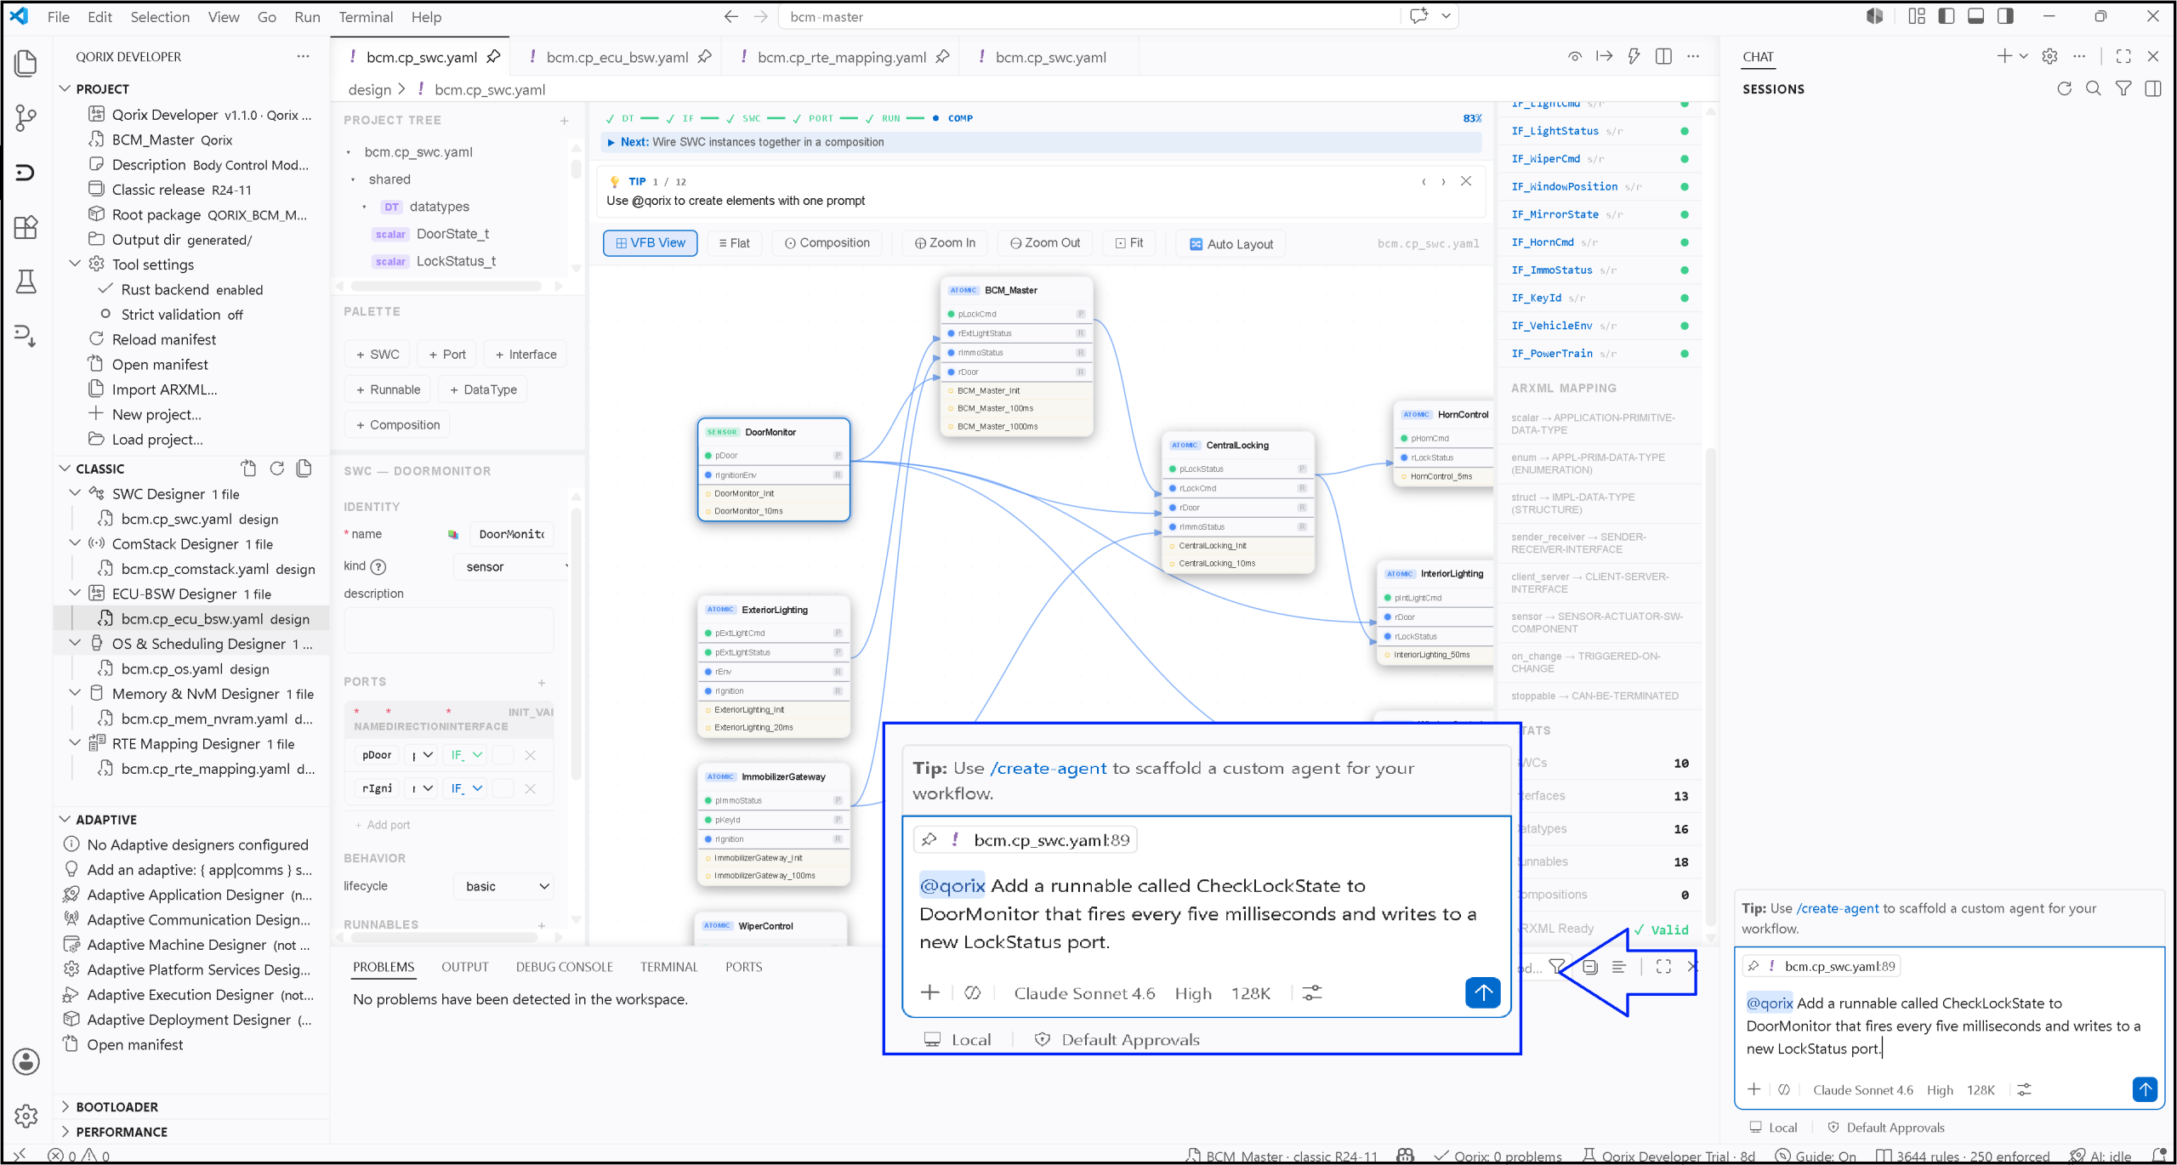Click the Customize Layout icon in title bar
The image size is (2177, 1165).
point(1917,16)
